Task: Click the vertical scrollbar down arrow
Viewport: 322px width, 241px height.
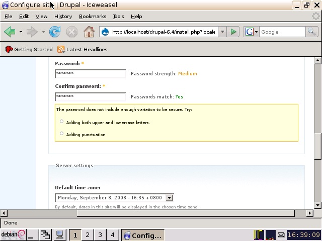Action: (x=317, y=205)
